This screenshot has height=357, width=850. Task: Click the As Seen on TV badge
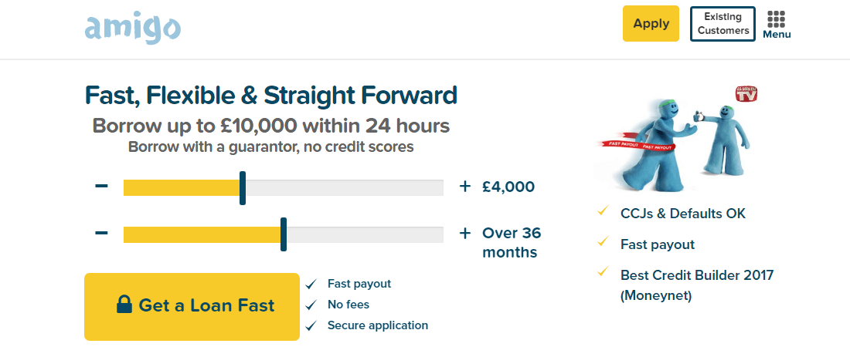tap(746, 94)
